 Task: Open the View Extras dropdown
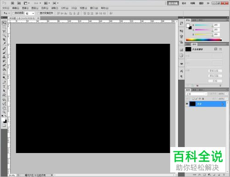pyautogui.click(x=27, y=3)
